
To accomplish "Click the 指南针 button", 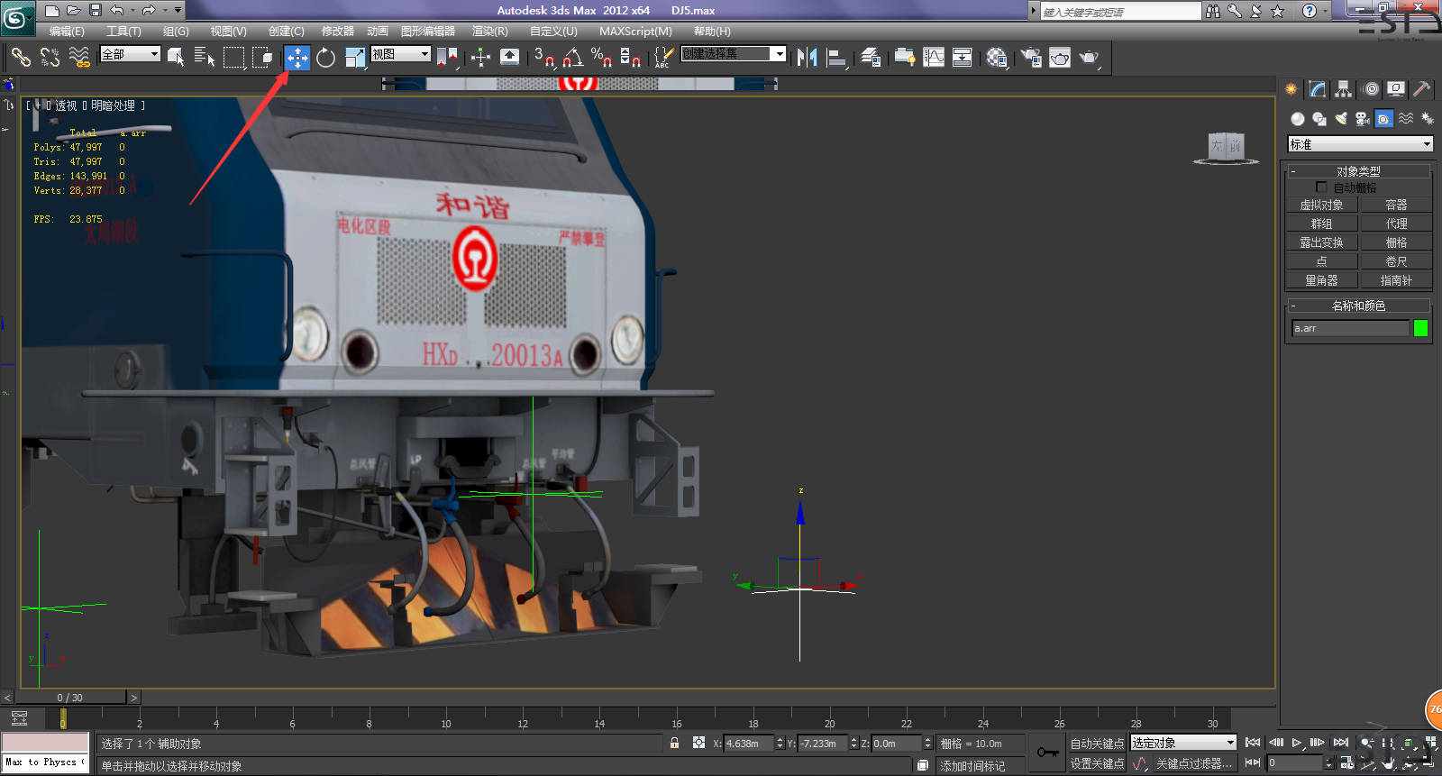I will click(x=1396, y=280).
